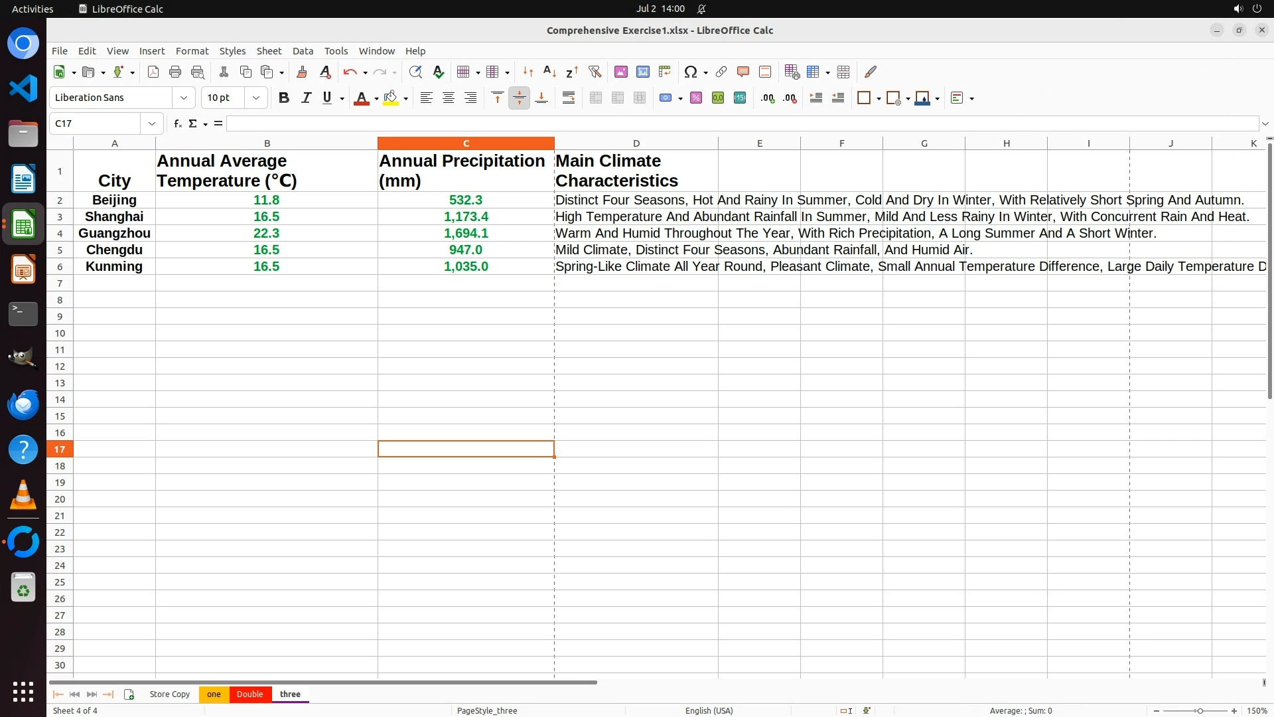The image size is (1274, 717).
Task: Click the Insert Special Character omega icon
Action: point(690,72)
